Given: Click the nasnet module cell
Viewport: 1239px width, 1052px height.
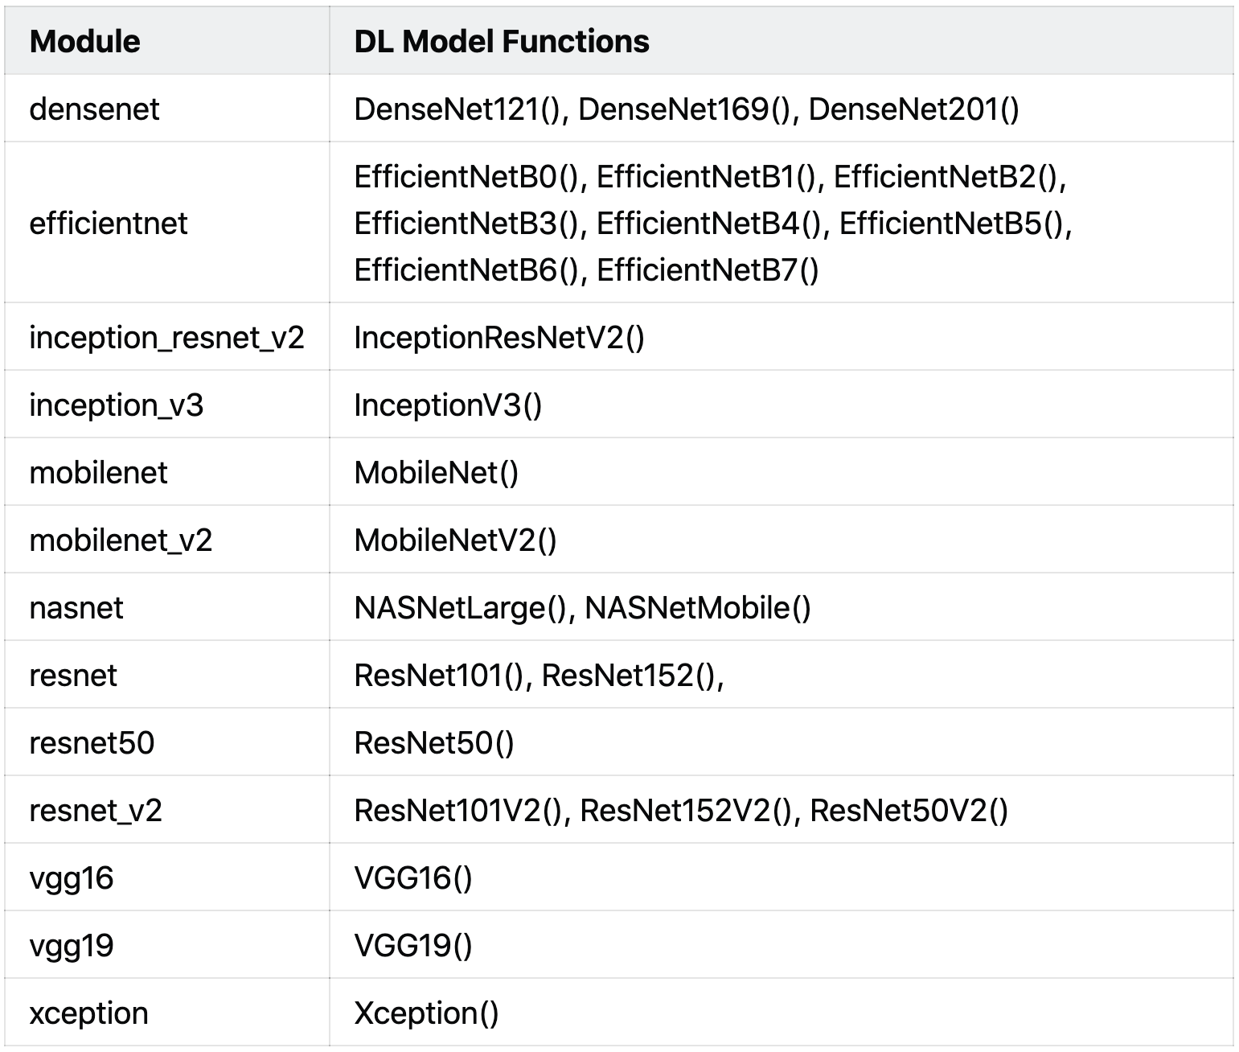Looking at the screenshot, I should click(x=76, y=608).
